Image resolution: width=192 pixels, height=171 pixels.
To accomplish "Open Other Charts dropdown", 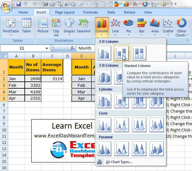I will pyautogui.click(x=182, y=27).
